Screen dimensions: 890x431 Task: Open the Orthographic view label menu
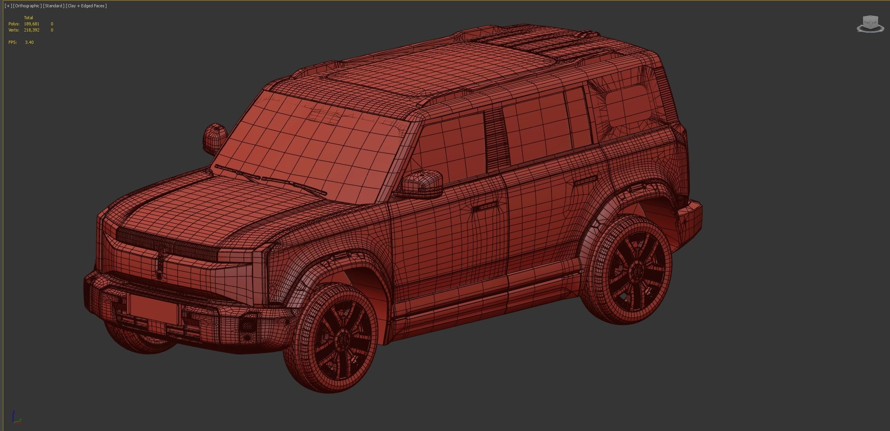click(x=27, y=6)
